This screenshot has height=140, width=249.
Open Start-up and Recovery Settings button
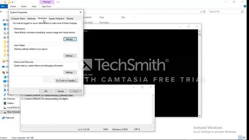click(70, 72)
